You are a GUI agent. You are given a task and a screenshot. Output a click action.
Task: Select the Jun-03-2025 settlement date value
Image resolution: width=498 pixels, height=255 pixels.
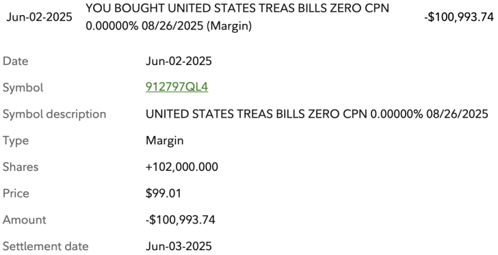[179, 246]
